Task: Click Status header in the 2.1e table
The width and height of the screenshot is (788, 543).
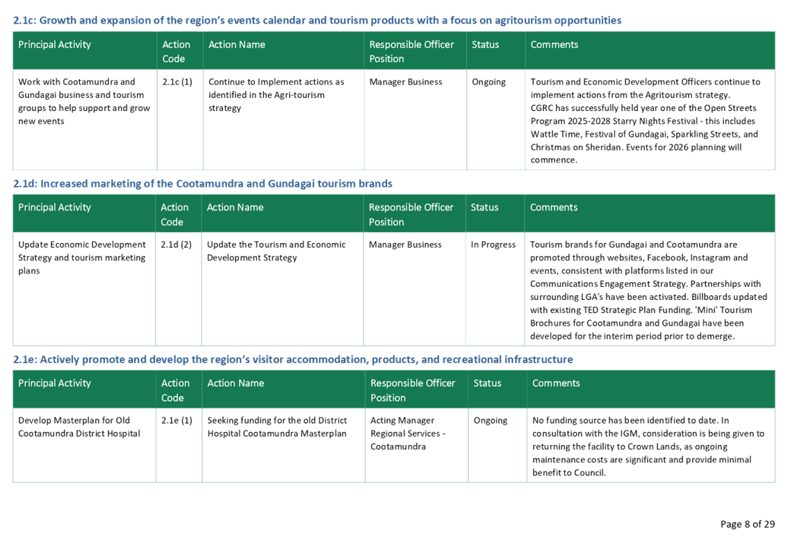Action: [x=488, y=383]
